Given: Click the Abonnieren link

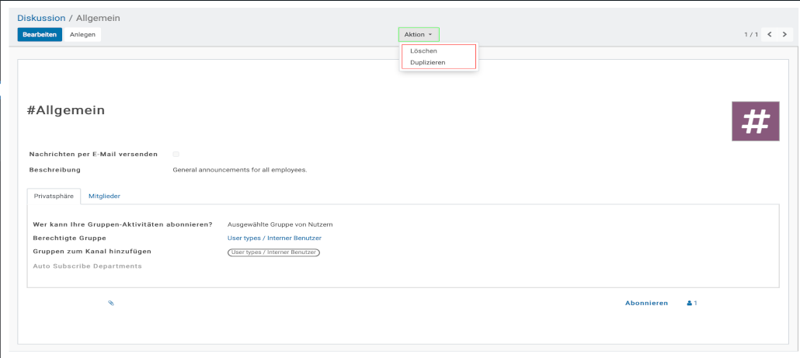Looking at the screenshot, I should [646, 303].
